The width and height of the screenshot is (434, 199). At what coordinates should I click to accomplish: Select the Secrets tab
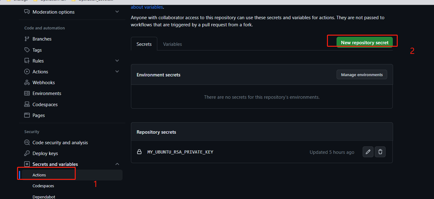click(x=144, y=44)
